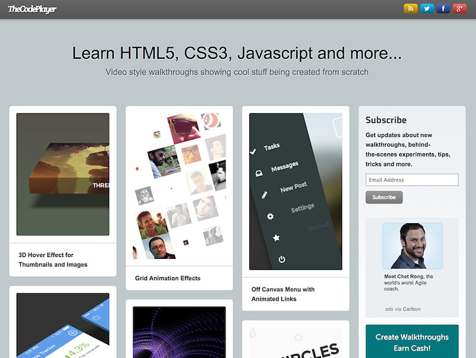Click 'Off Canvas Menu with Animated Links' title
Image resolution: width=476 pixels, height=358 pixels.
tap(283, 294)
